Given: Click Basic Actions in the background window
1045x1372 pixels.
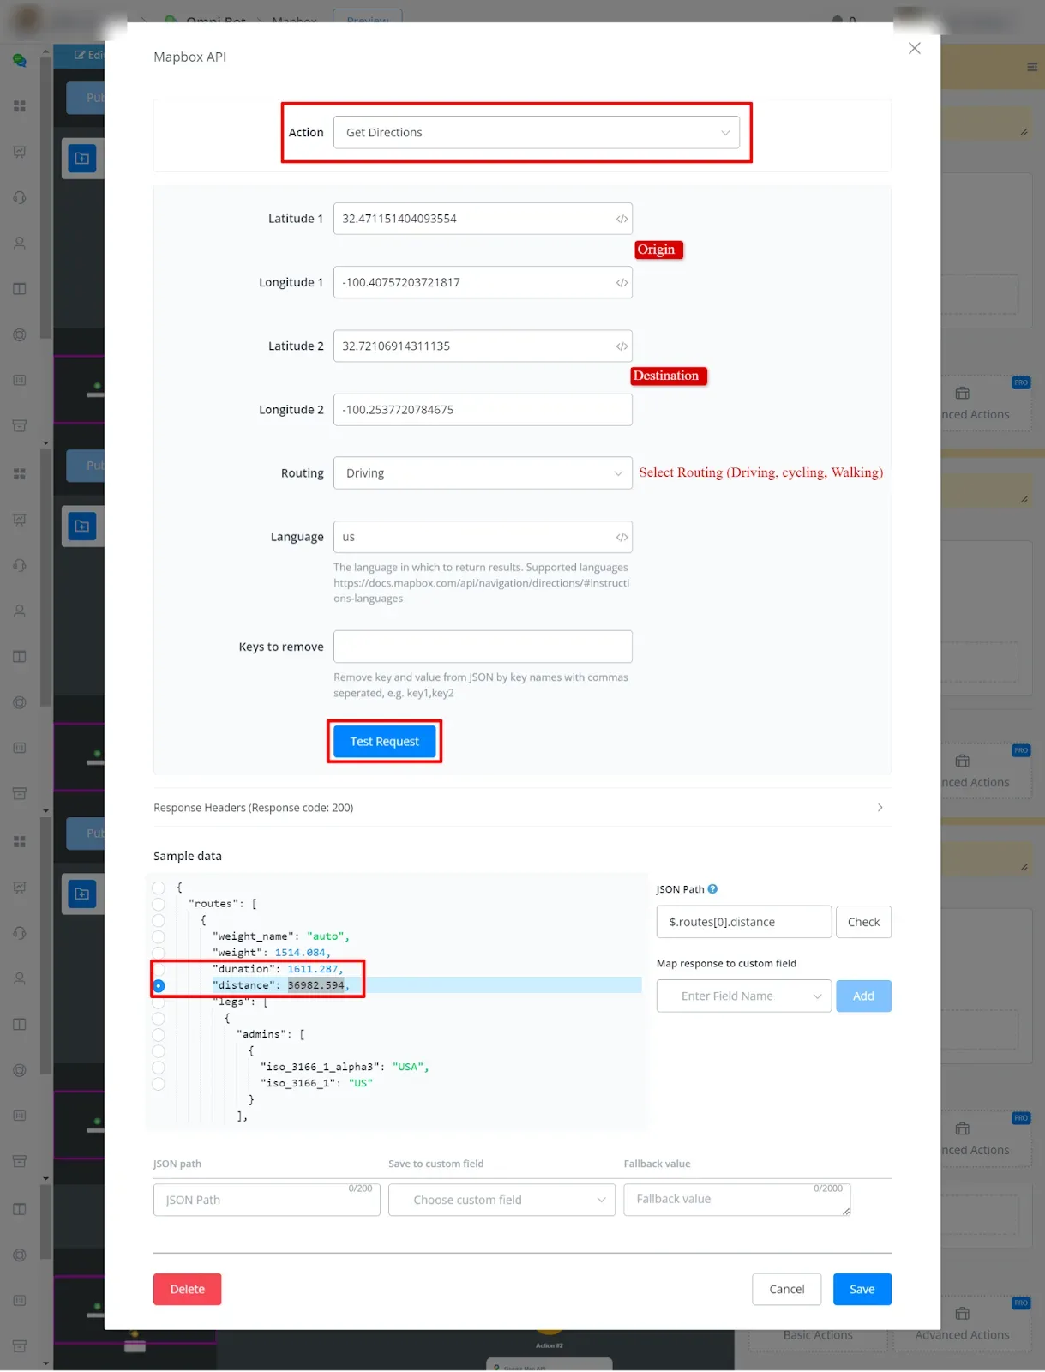Looking at the screenshot, I should (818, 1335).
